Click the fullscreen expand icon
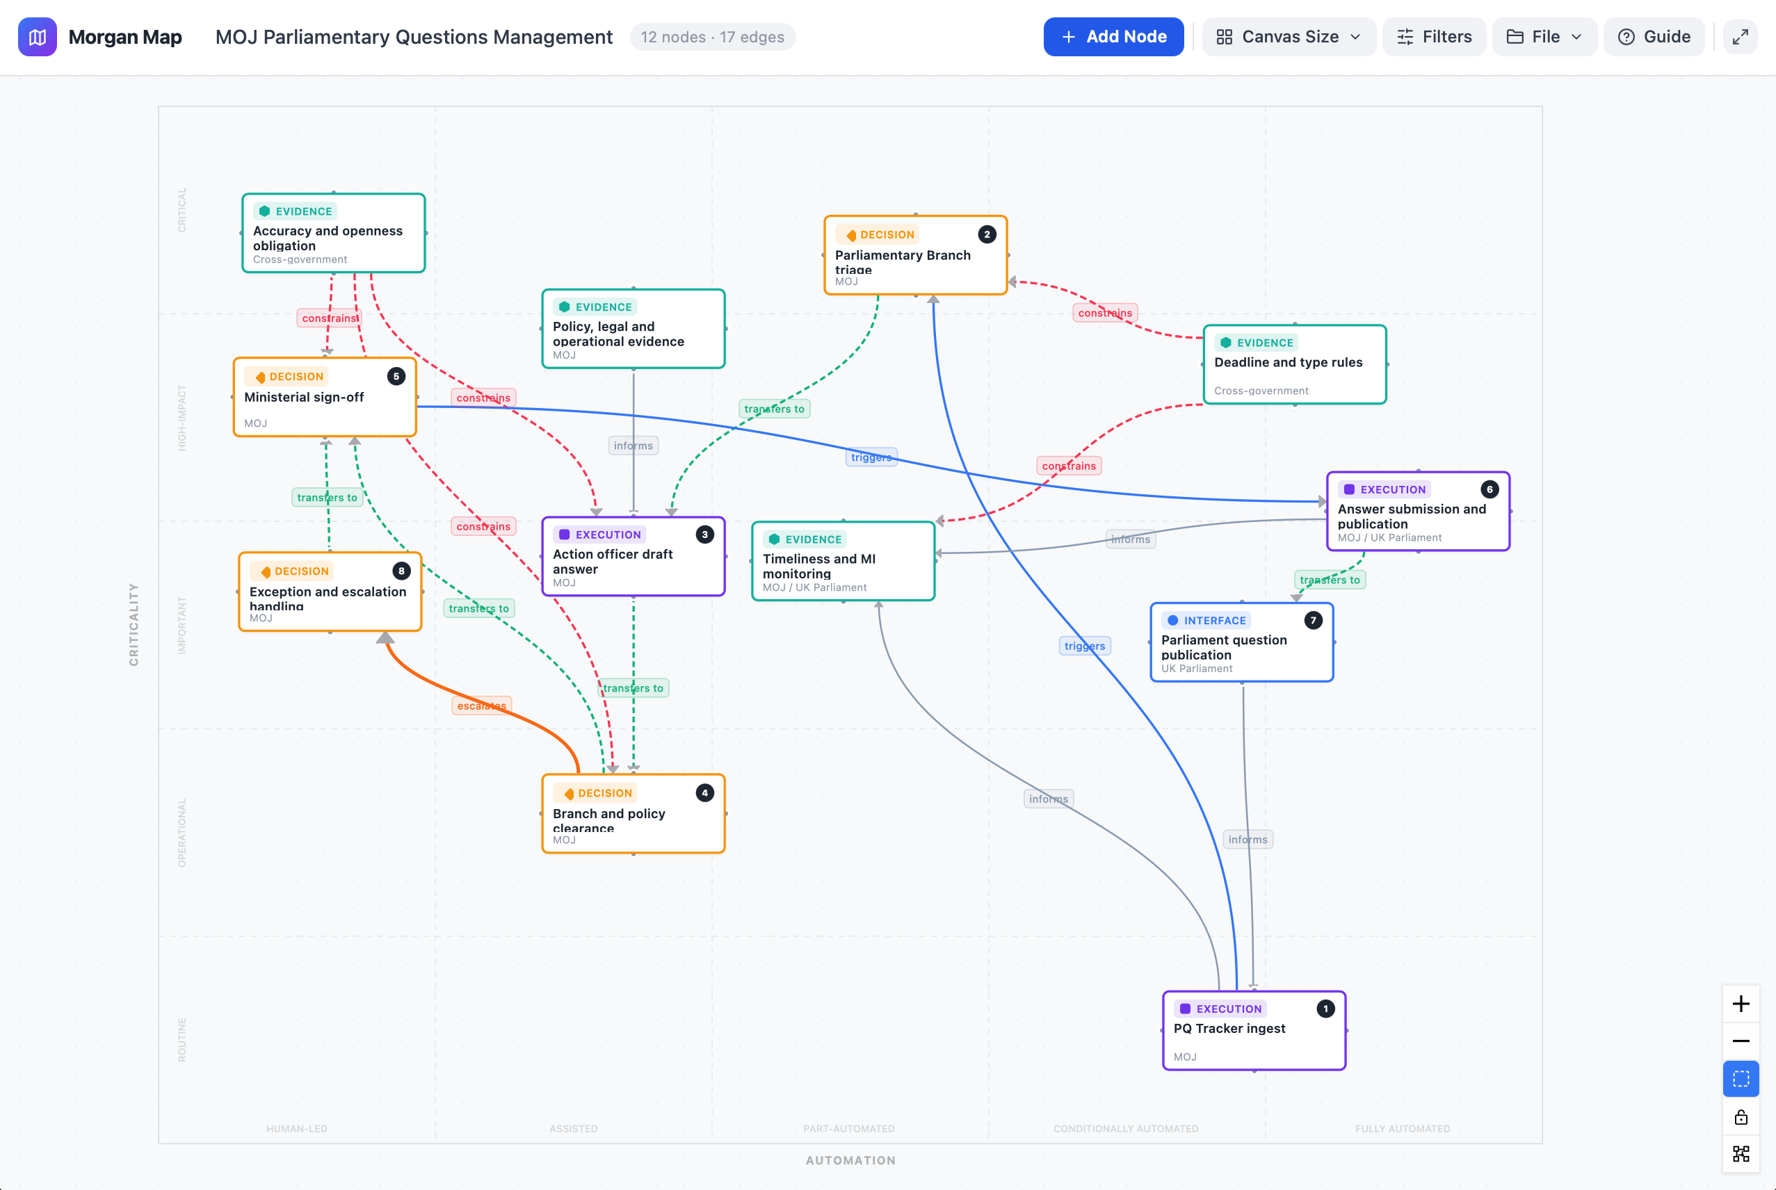 point(1741,36)
